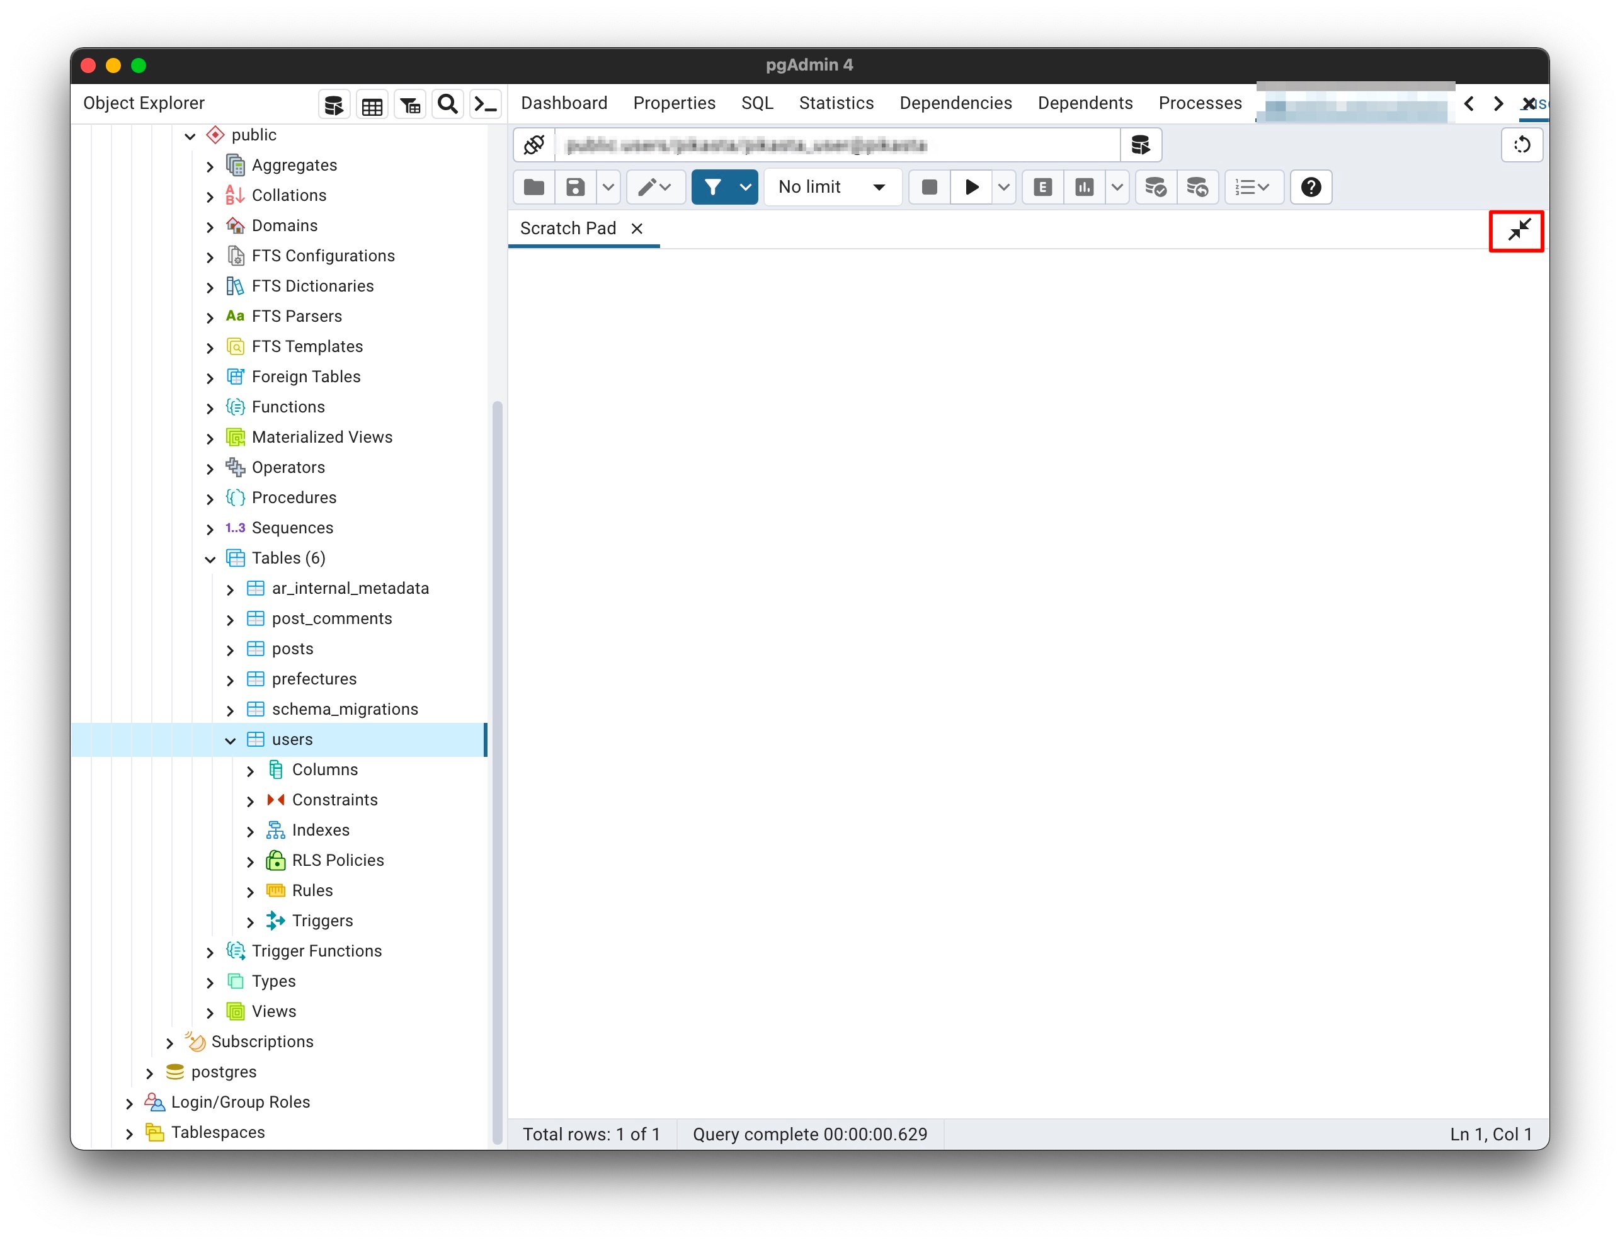
Task: Click the Search Objects magnifier icon
Action: [447, 105]
